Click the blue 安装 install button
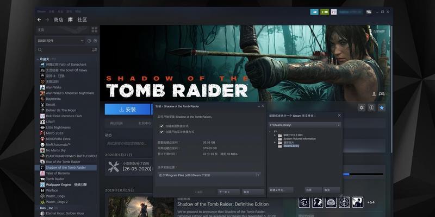Viewport: 435px width, 217px height. (x=128, y=110)
